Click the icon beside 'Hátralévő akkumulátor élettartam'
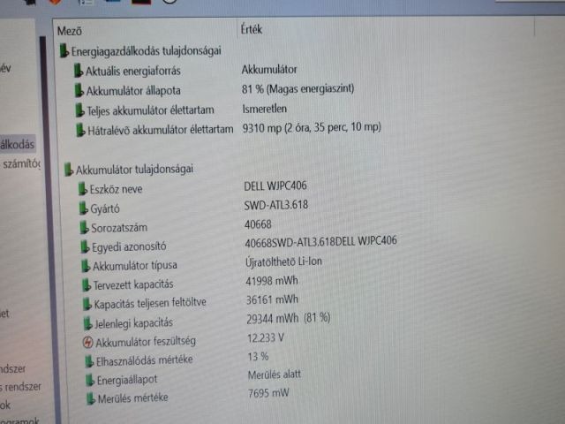565x424 pixels. (80, 130)
